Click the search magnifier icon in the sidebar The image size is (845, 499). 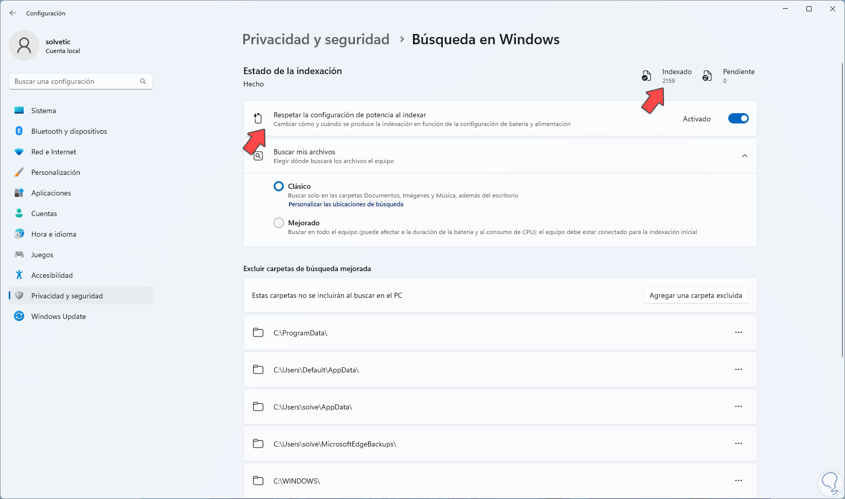(x=143, y=81)
